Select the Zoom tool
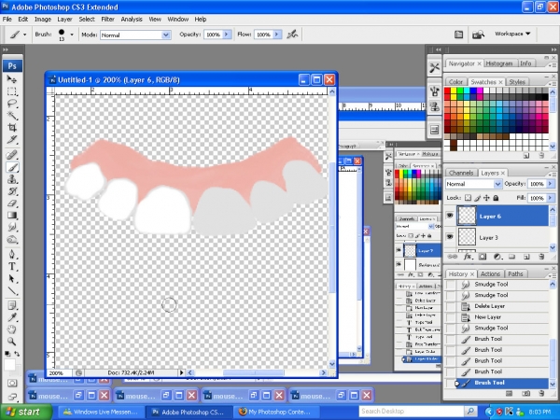The image size is (560, 420). tap(12, 342)
